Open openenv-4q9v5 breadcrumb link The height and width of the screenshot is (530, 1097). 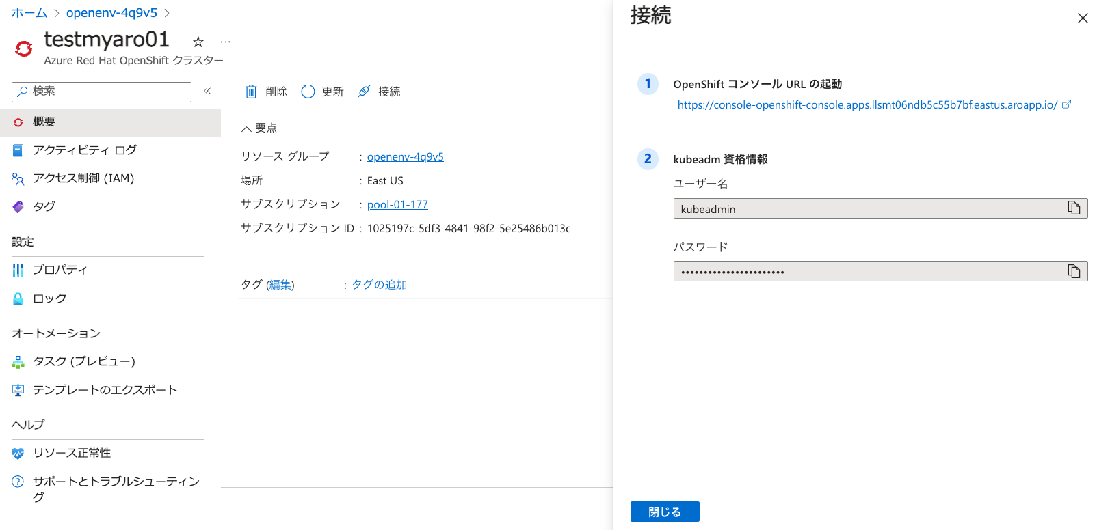point(111,13)
